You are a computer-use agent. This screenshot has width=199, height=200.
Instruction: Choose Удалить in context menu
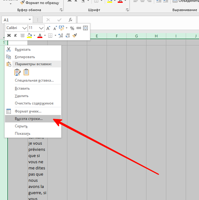33,96
